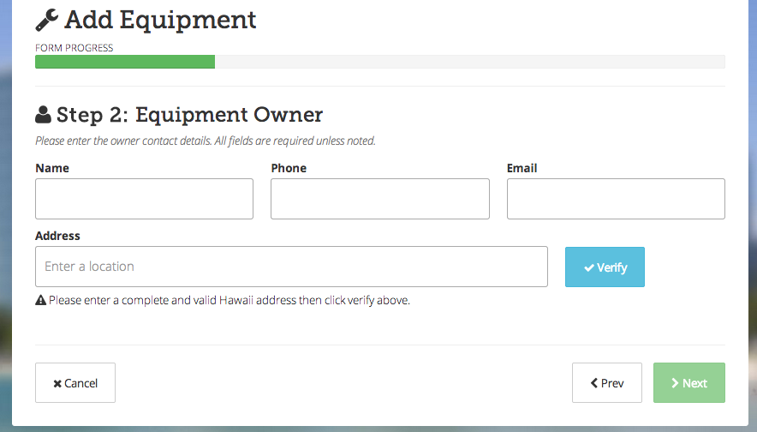Viewport: 757px width, 432px height.
Task: Proceed with the Next button
Action: tap(689, 382)
